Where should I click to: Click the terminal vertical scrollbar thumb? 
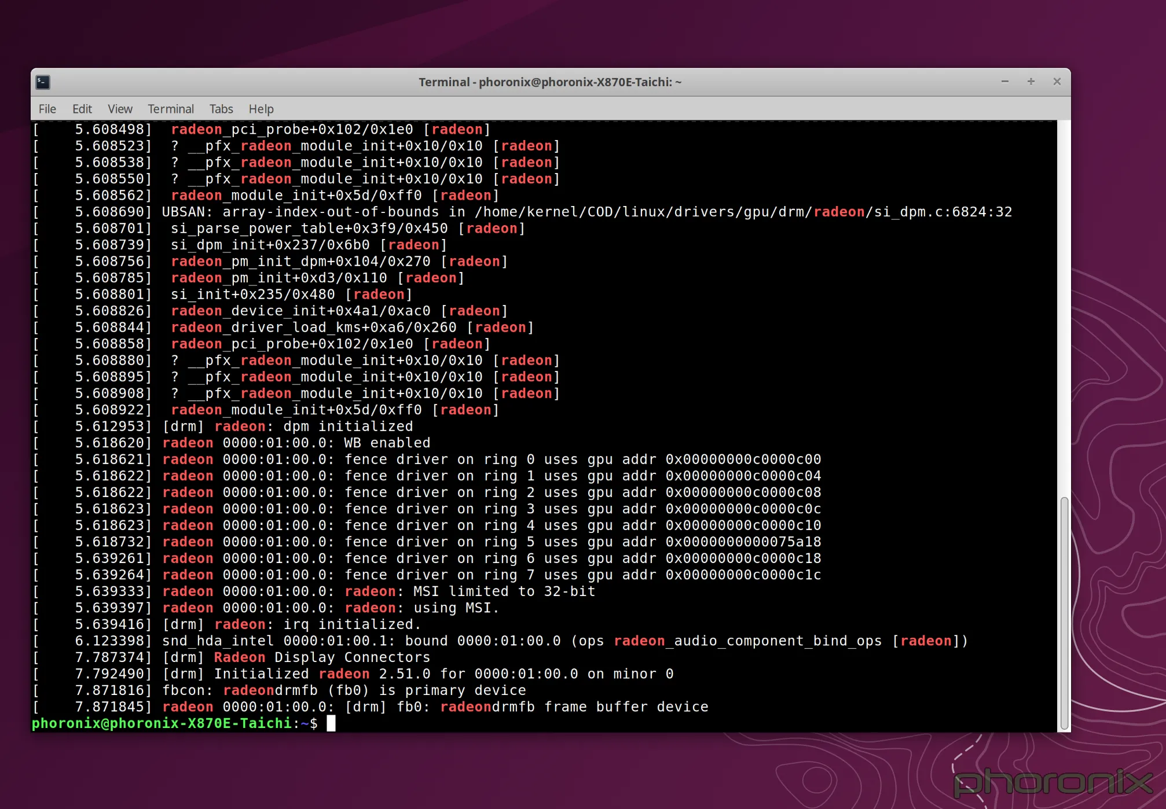pos(1064,613)
